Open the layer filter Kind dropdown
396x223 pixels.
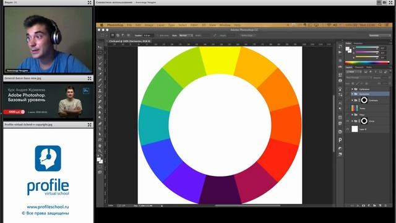353,72
